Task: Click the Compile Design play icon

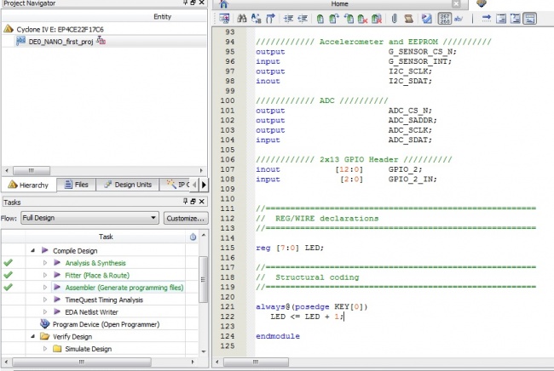Action: (x=45, y=250)
